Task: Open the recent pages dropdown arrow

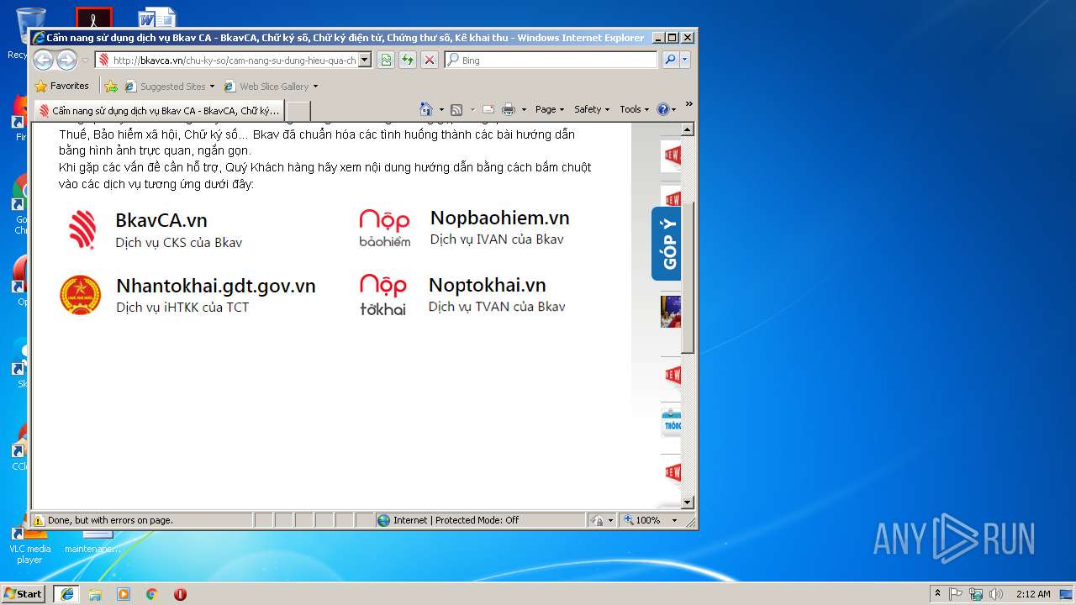Action: click(85, 60)
